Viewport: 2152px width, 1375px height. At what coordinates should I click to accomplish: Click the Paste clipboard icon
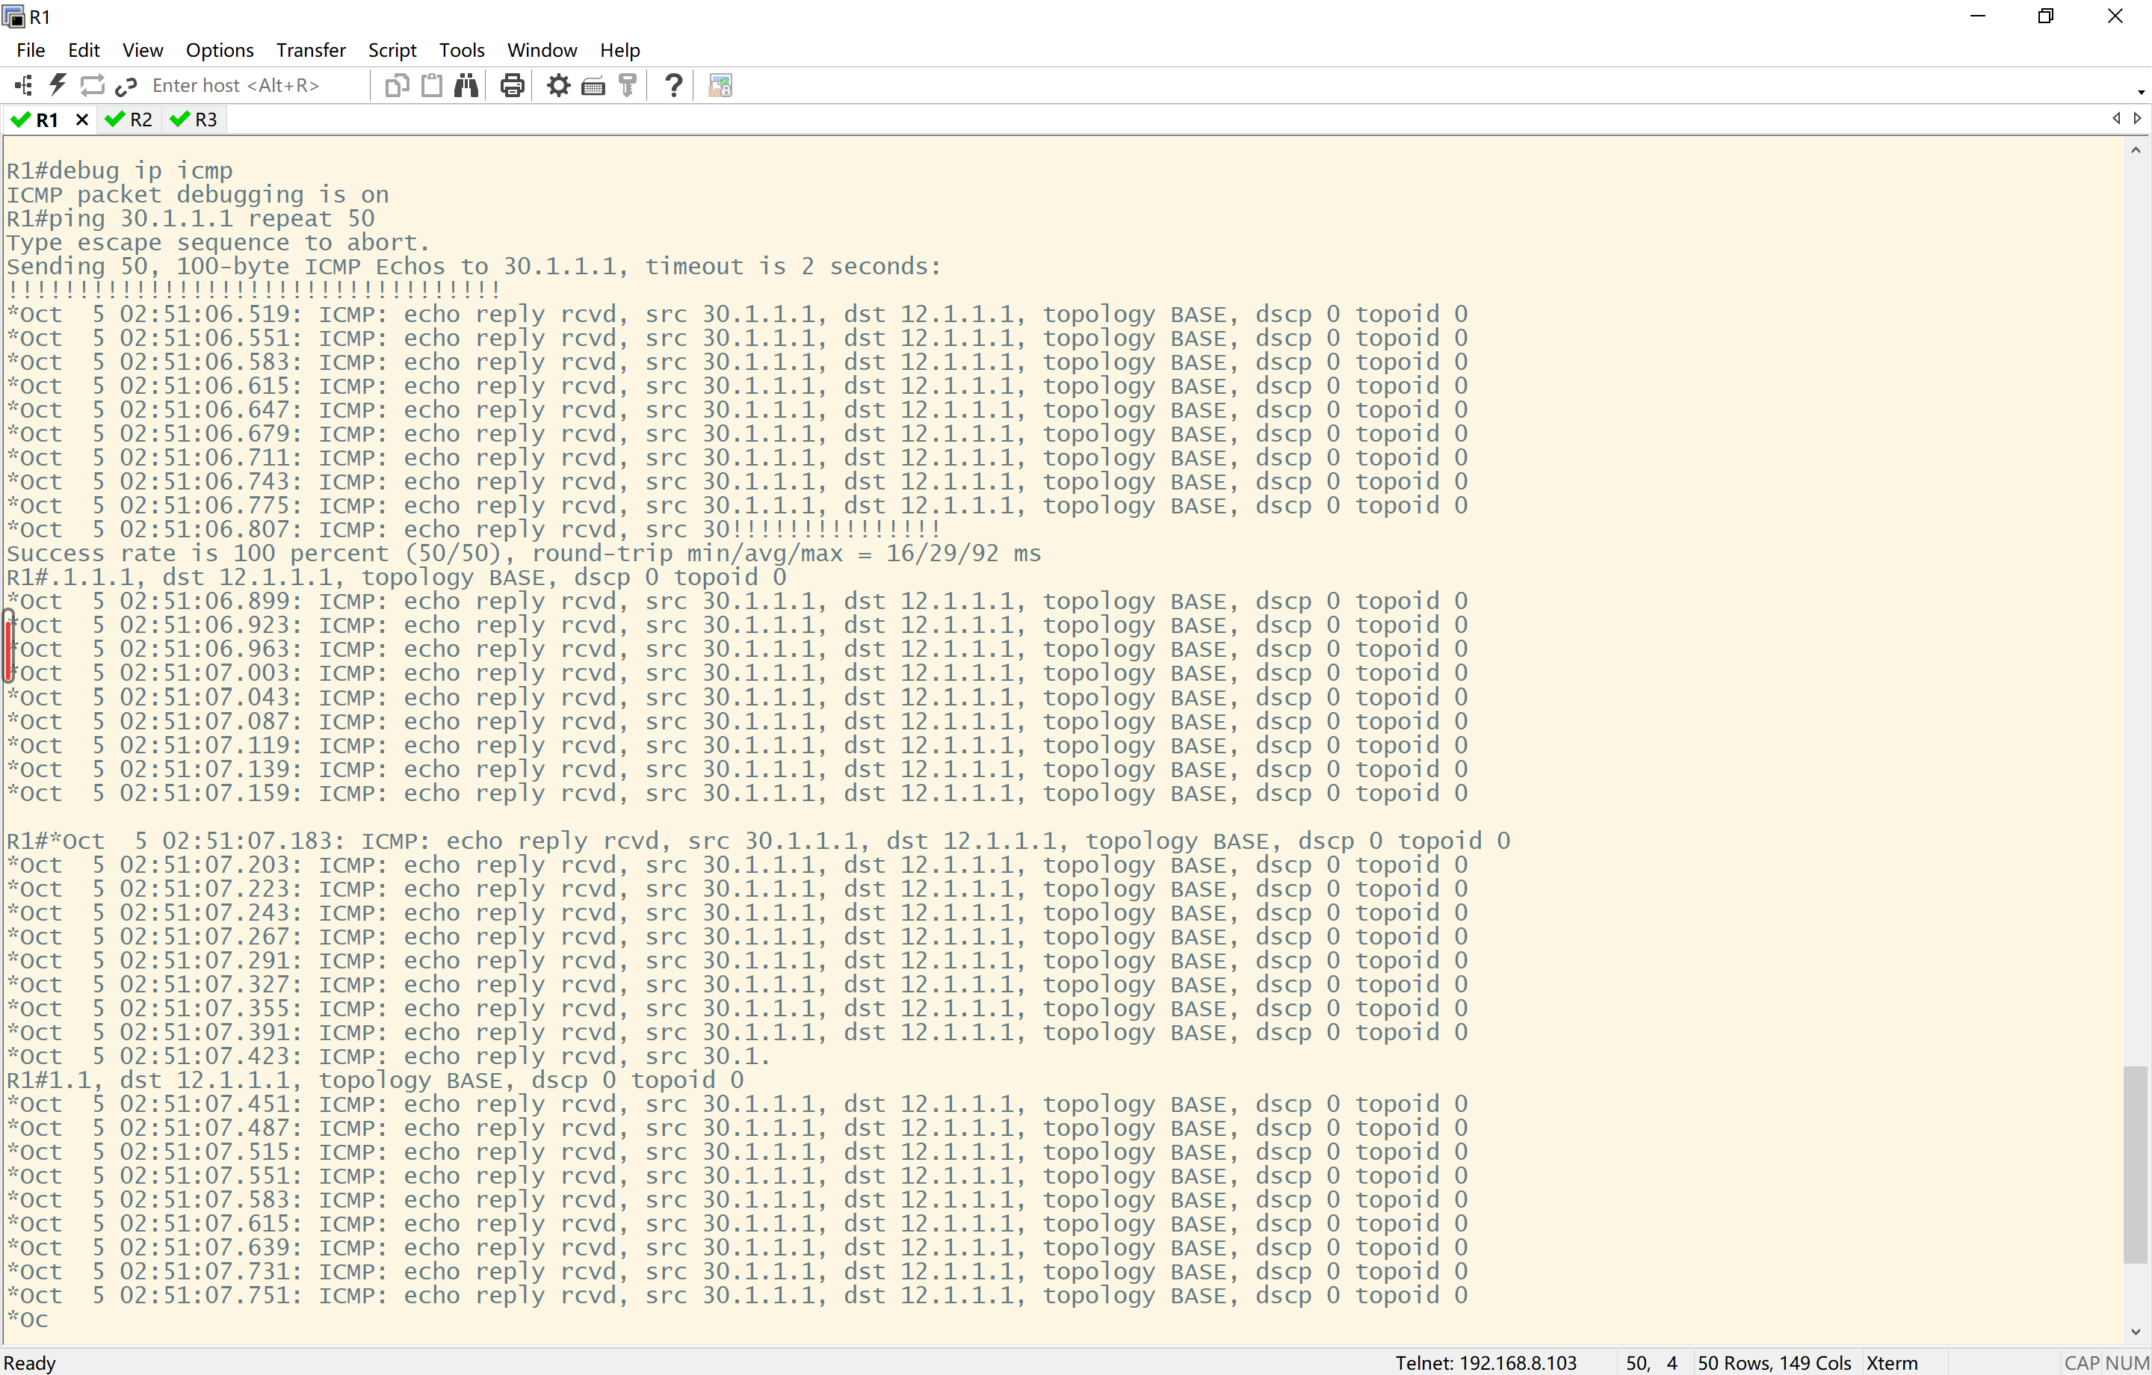[x=432, y=85]
